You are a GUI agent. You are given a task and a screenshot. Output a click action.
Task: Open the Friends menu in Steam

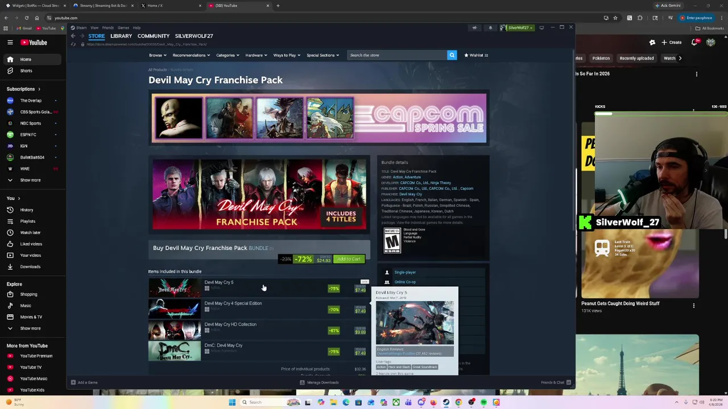(107, 27)
